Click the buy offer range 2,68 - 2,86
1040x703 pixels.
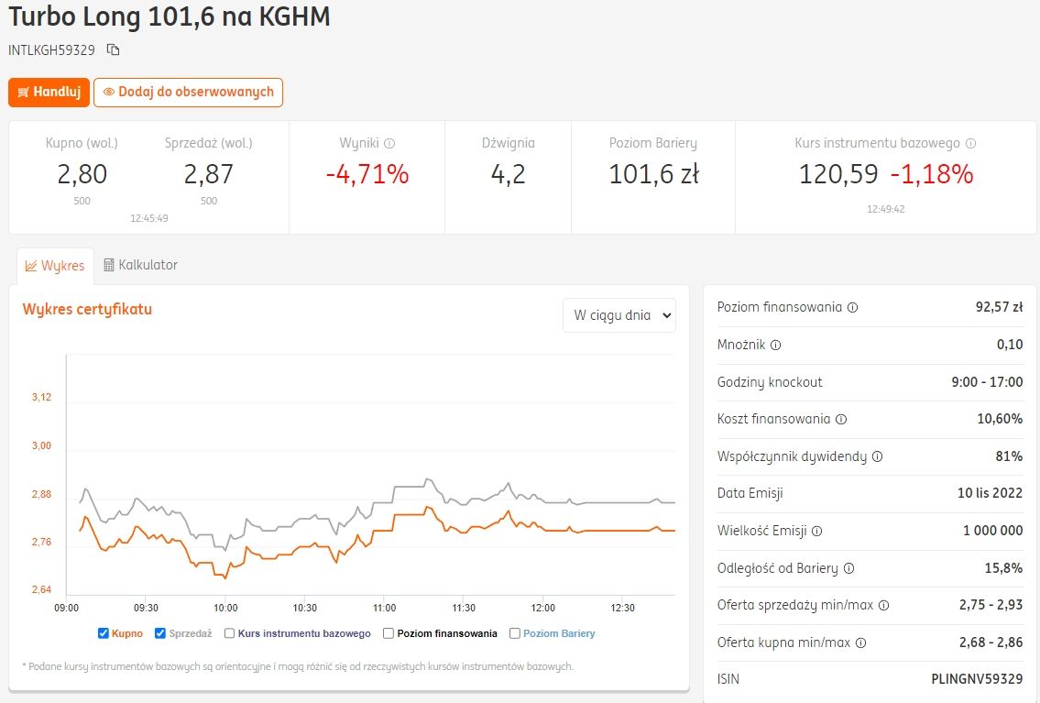point(991,643)
